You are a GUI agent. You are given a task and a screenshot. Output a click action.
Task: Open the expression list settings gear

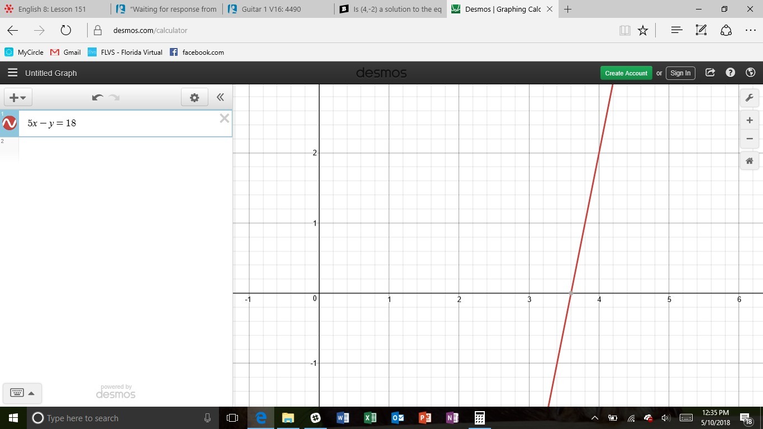coord(194,97)
